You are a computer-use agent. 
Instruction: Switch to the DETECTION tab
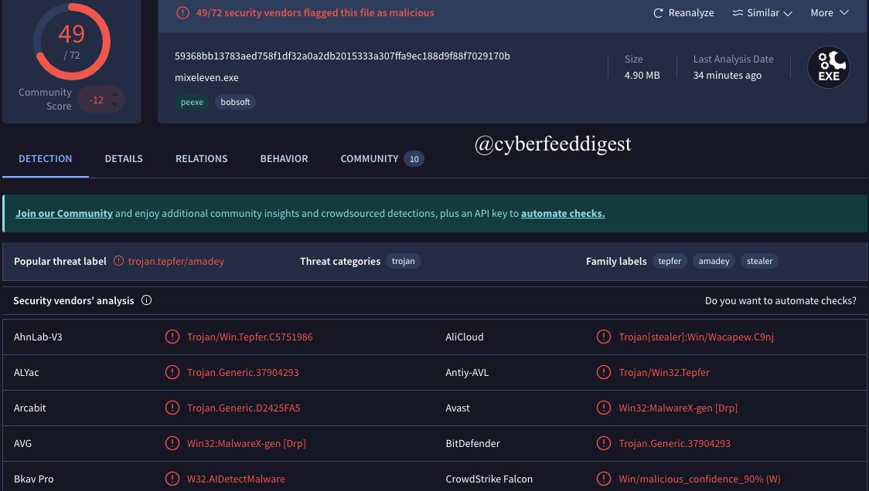click(46, 159)
